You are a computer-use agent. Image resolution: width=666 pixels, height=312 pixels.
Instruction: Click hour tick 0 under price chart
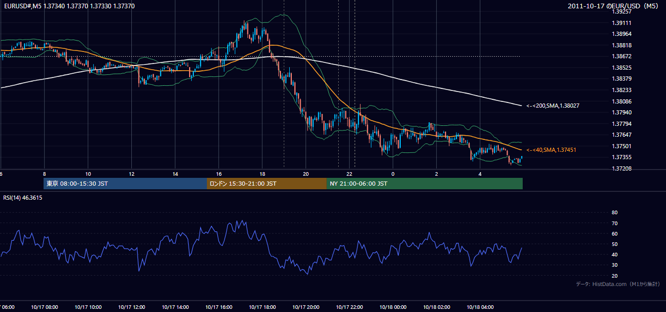pos(393,174)
